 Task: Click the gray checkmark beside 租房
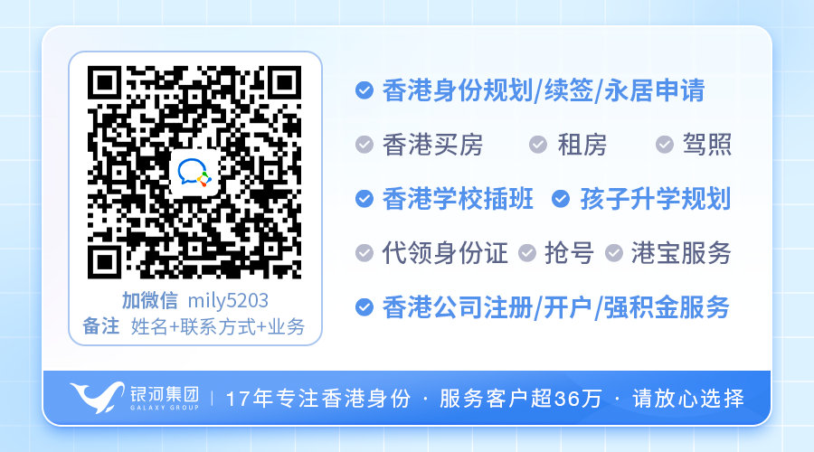pos(538,145)
